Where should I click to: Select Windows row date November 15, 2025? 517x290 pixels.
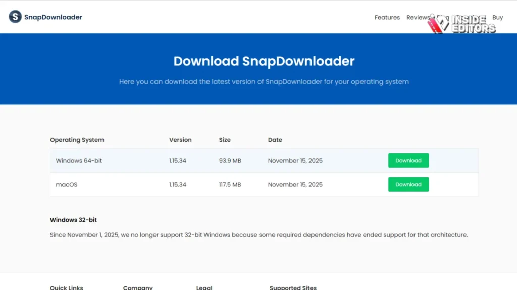(295, 161)
